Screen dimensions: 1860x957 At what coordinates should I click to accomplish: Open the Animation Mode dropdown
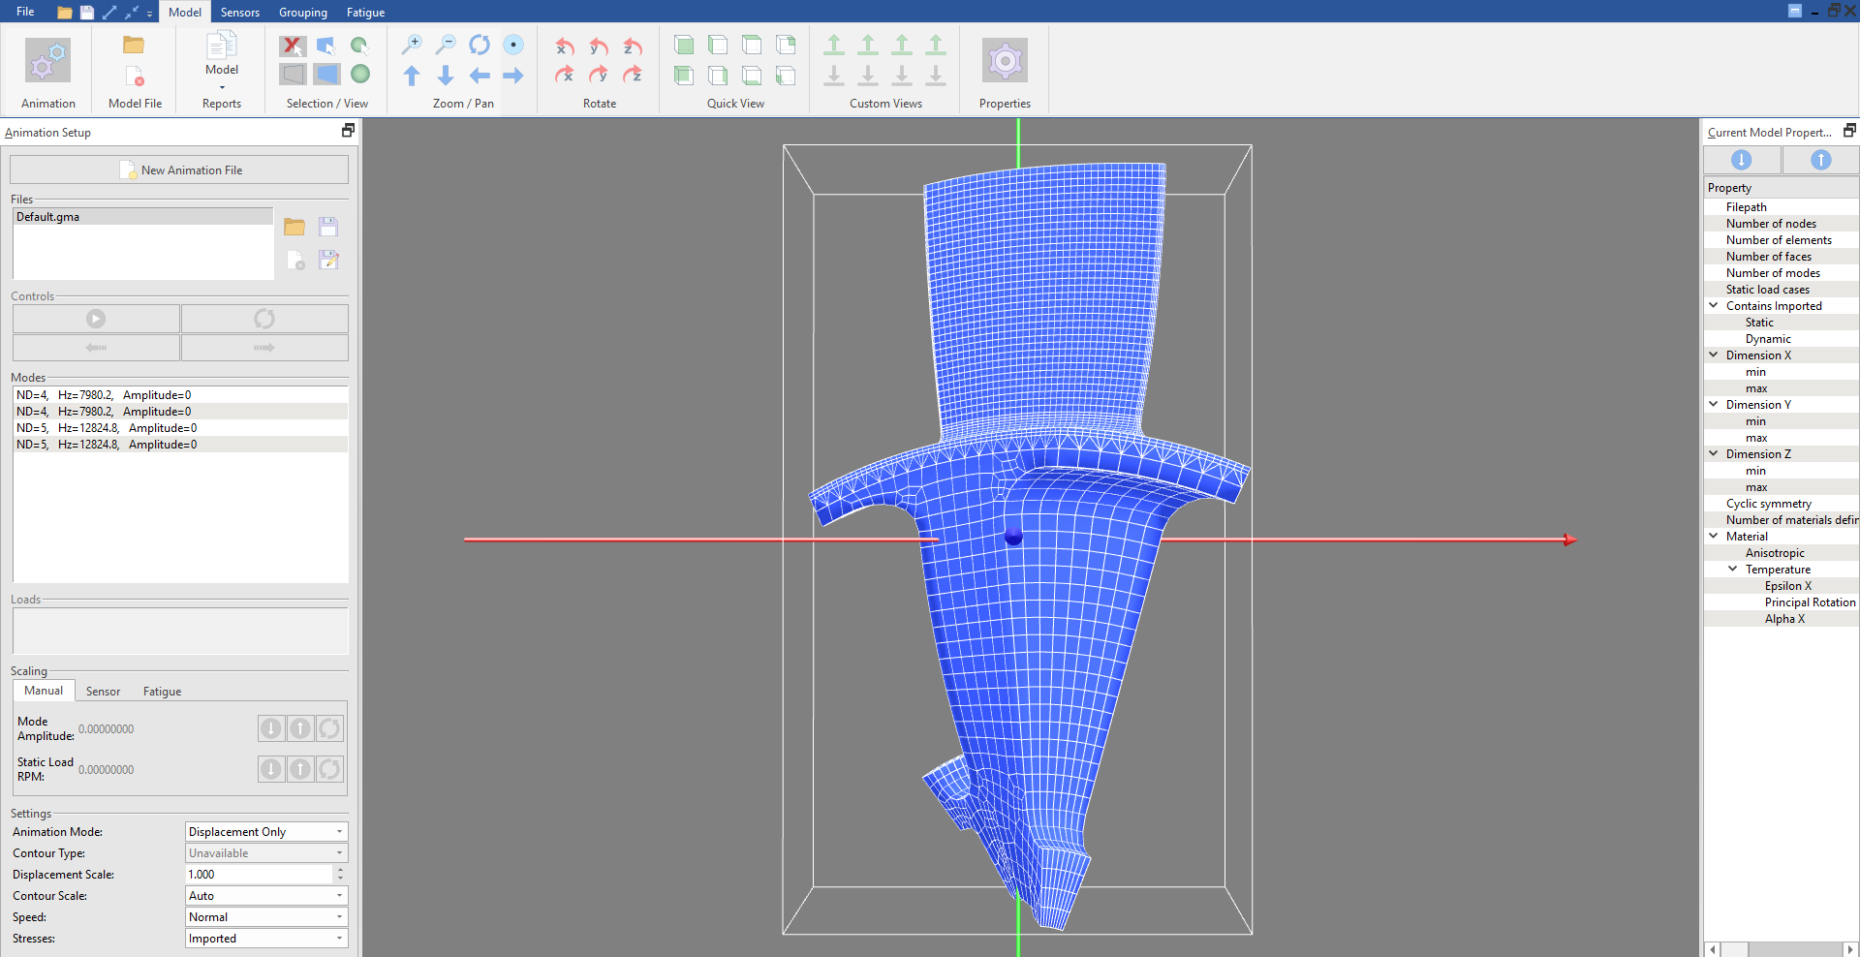[266, 832]
